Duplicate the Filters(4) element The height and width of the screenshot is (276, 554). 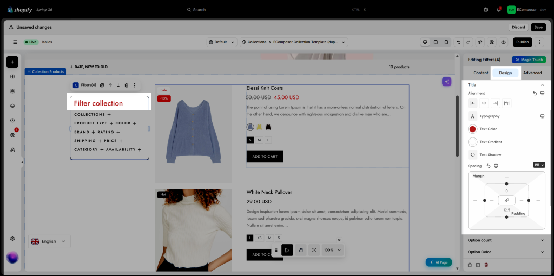tap(102, 85)
